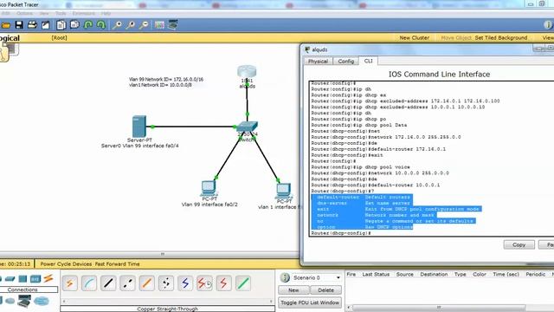Open the Activity Wizard toolbar icon

click(46, 25)
